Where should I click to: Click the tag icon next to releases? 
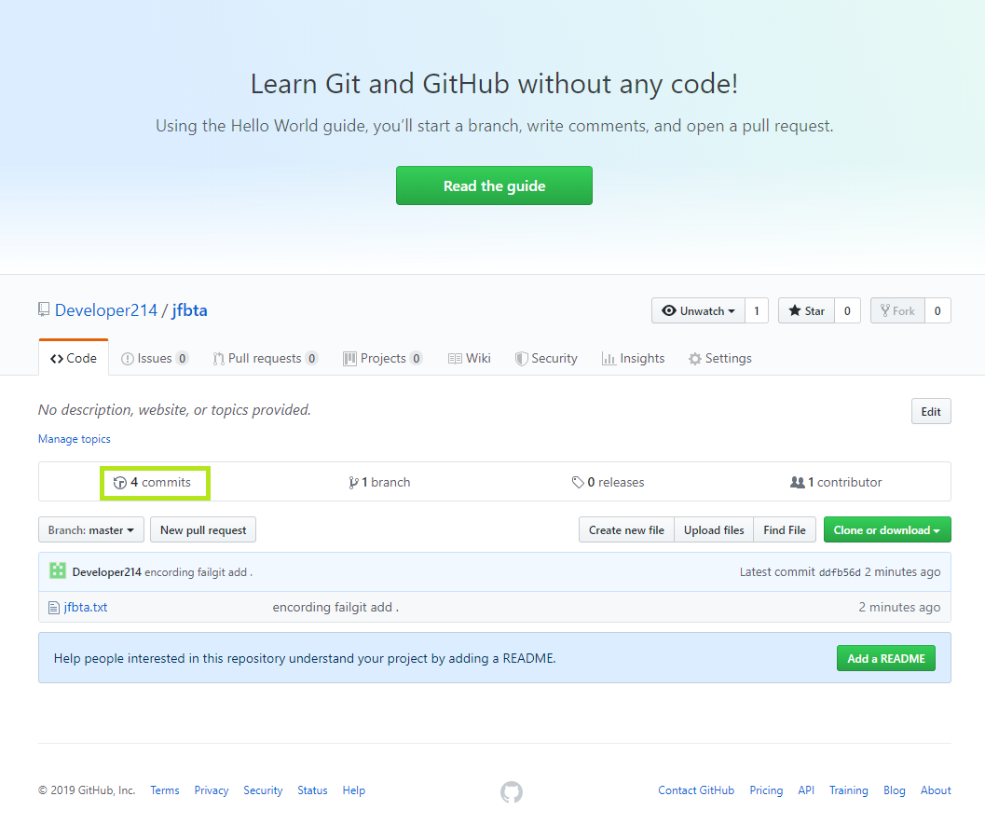tap(578, 482)
